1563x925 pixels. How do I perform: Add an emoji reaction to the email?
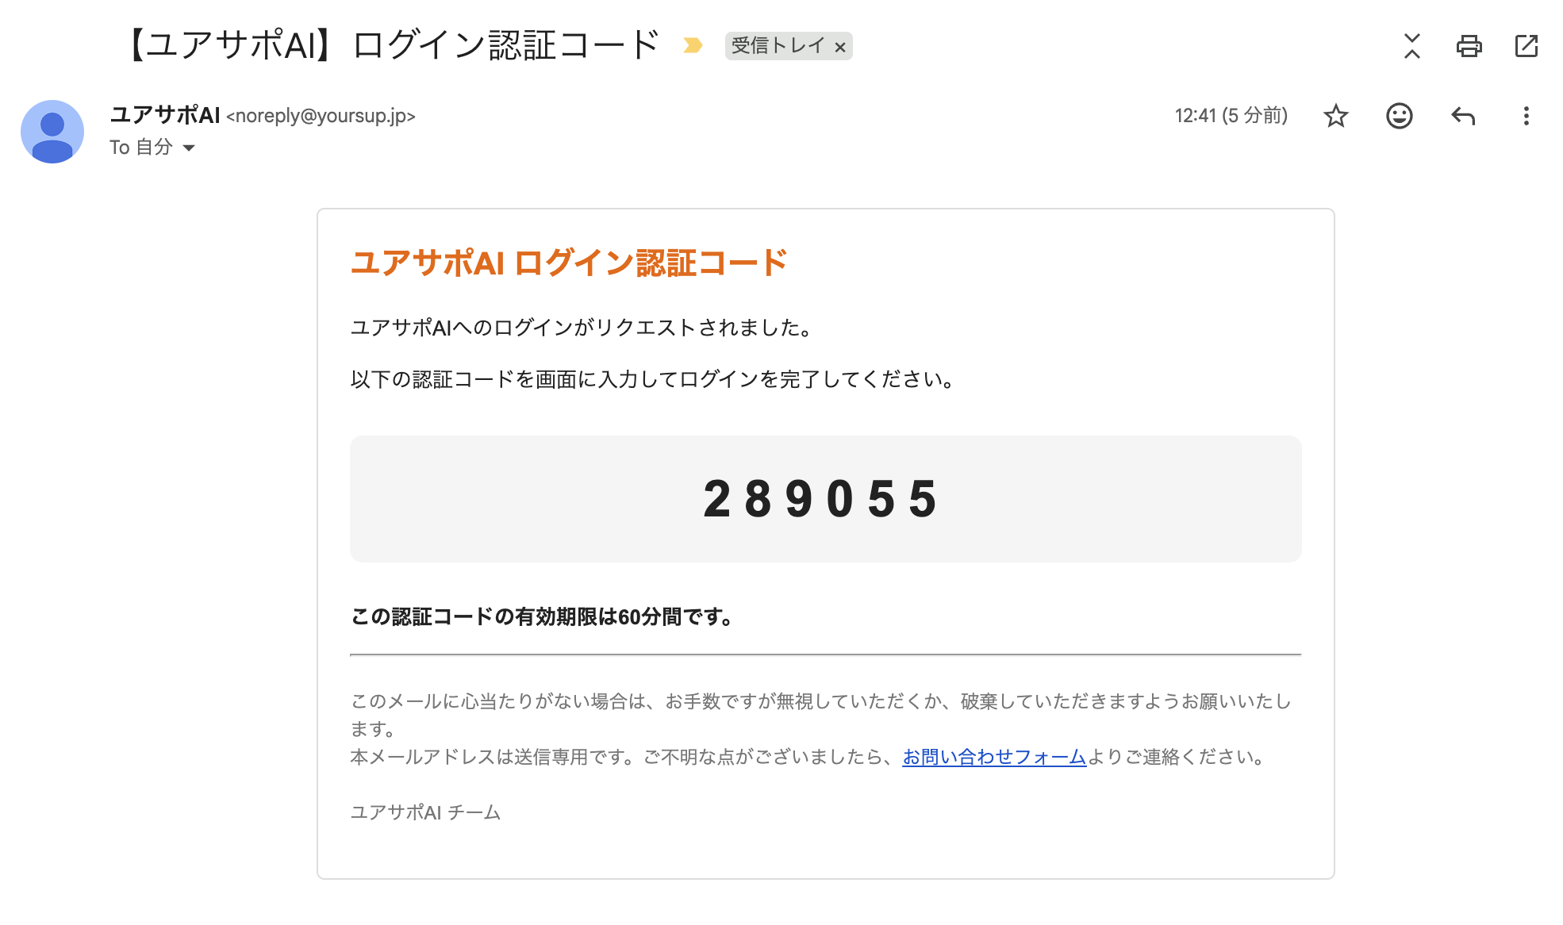1399,116
